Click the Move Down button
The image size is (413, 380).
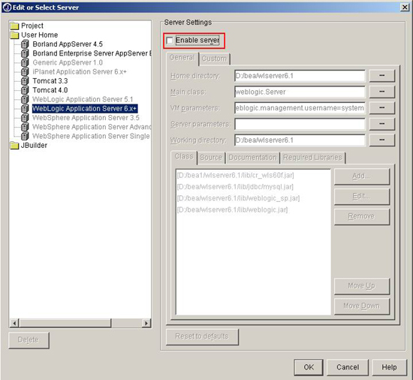pos(362,306)
